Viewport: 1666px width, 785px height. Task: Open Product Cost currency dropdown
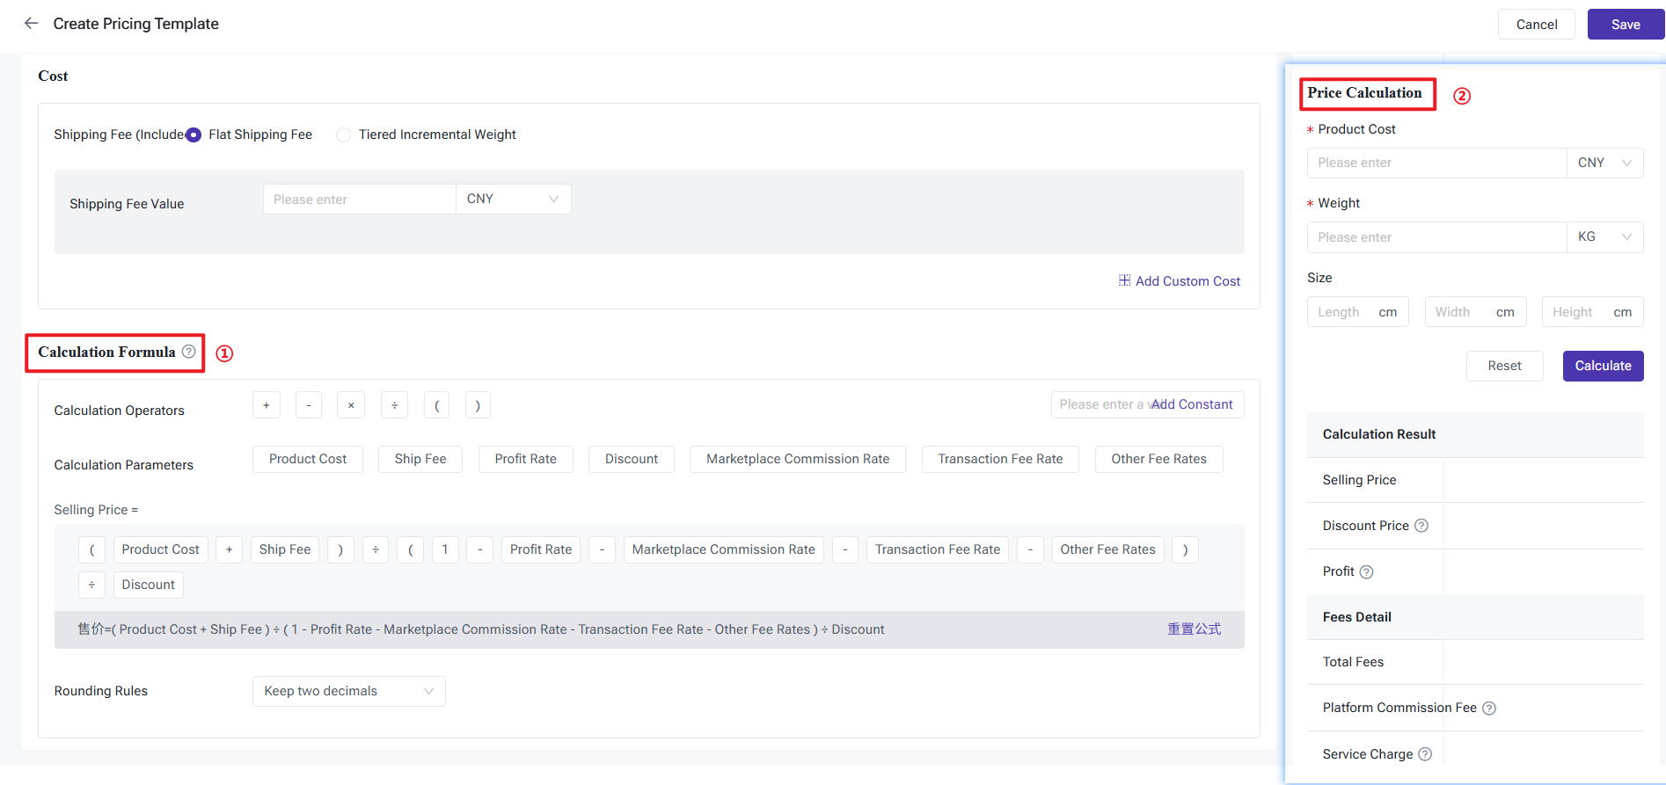tap(1604, 163)
